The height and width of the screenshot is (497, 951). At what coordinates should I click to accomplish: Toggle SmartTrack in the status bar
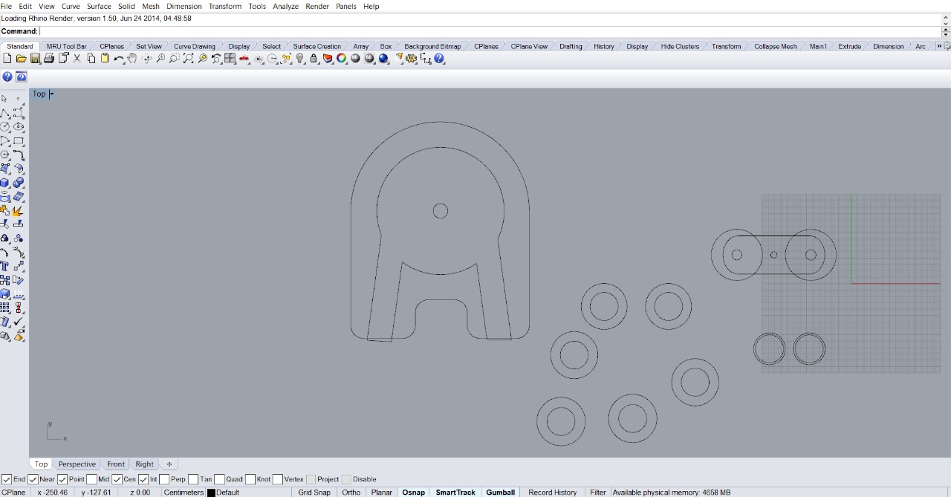[455, 493]
